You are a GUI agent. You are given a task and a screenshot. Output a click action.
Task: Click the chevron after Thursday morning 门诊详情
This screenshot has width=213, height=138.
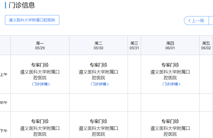pyautogui.click(x=180, y=84)
